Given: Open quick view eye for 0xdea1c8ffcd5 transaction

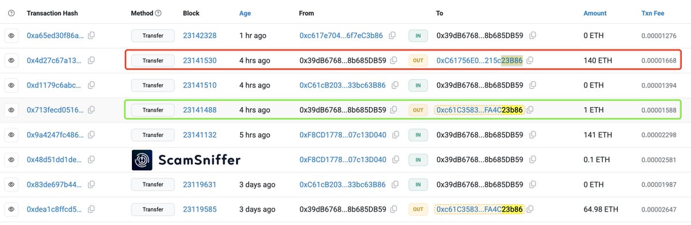Looking at the screenshot, I should coord(10,209).
